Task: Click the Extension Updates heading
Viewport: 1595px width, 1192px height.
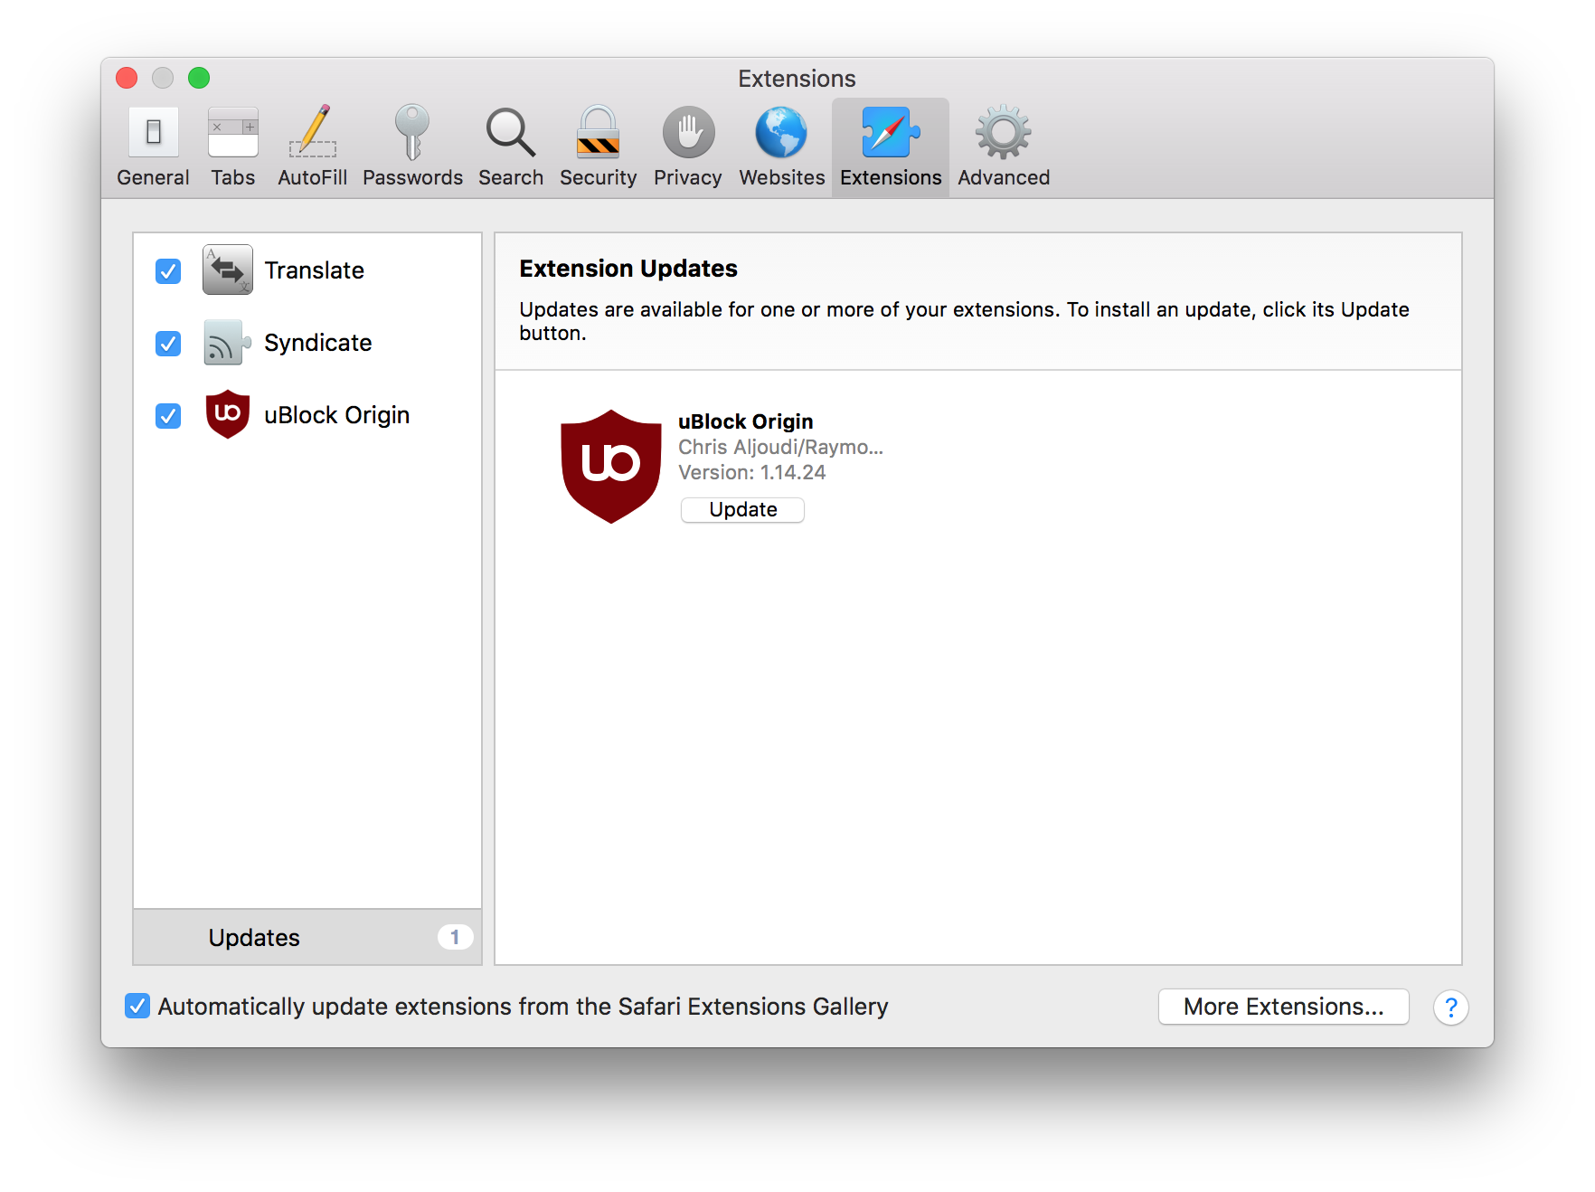Action: (628, 269)
